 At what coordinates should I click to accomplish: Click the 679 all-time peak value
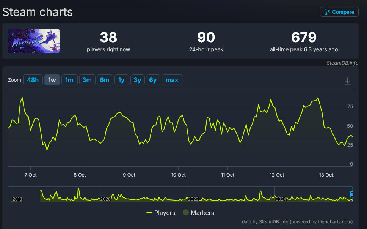click(x=304, y=37)
